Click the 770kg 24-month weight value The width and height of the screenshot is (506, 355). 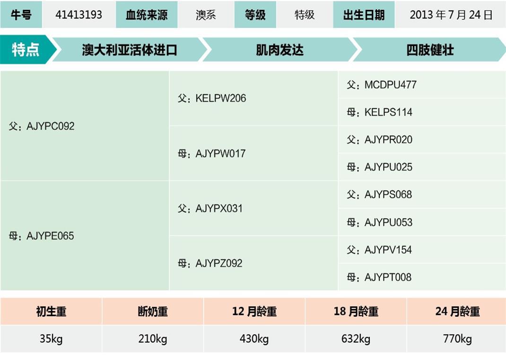pos(457,339)
